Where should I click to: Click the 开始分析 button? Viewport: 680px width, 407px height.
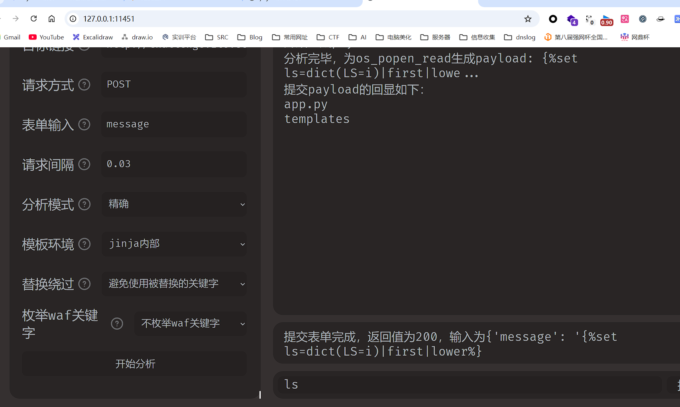point(134,364)
